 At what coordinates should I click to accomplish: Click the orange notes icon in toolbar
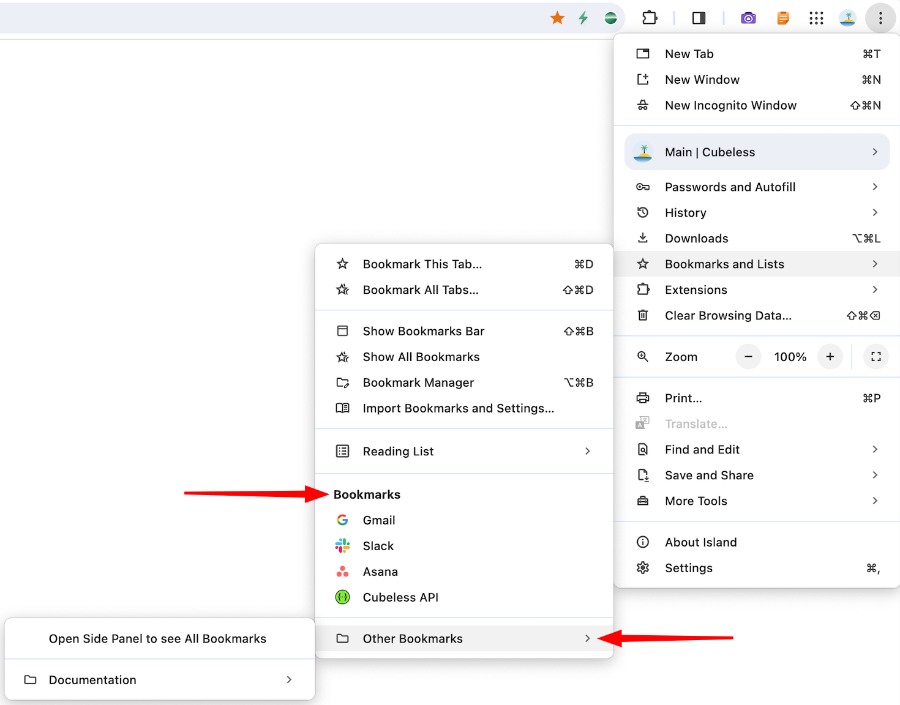(x=783, y=18)
